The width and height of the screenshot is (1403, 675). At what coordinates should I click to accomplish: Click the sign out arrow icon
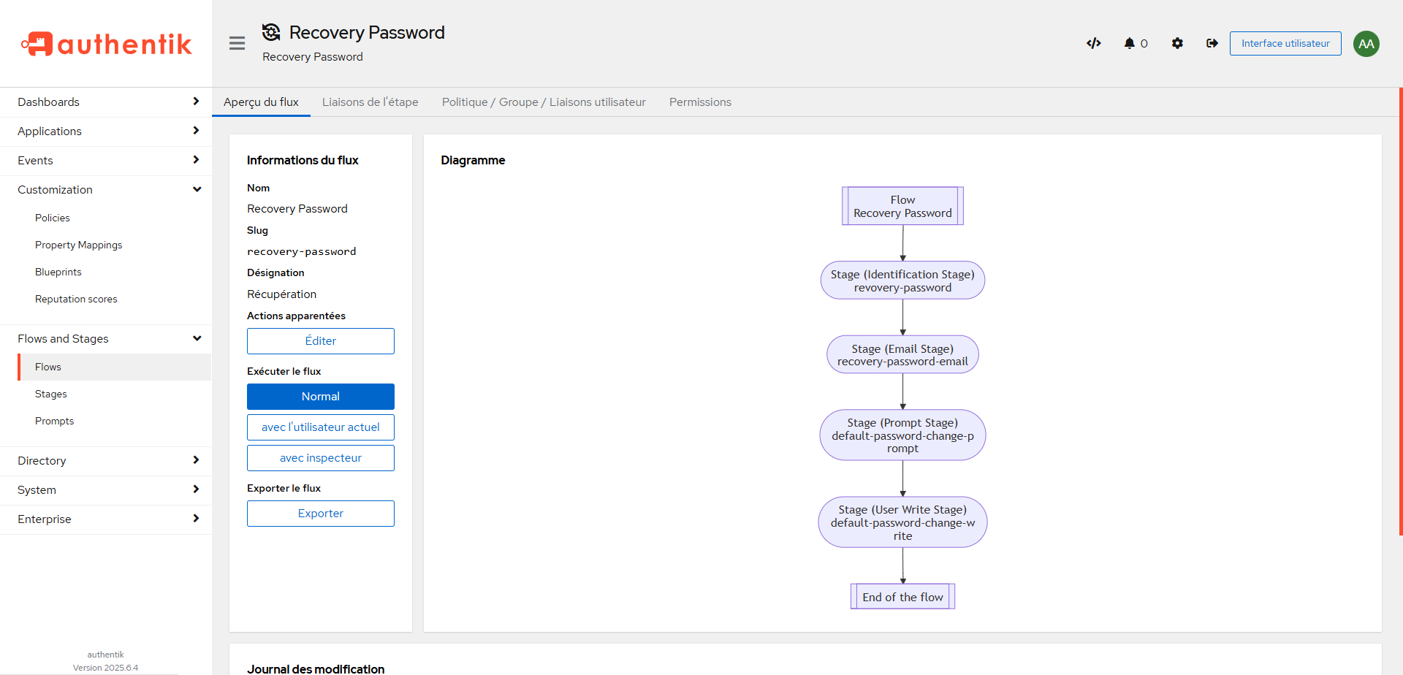point(1212,43)
